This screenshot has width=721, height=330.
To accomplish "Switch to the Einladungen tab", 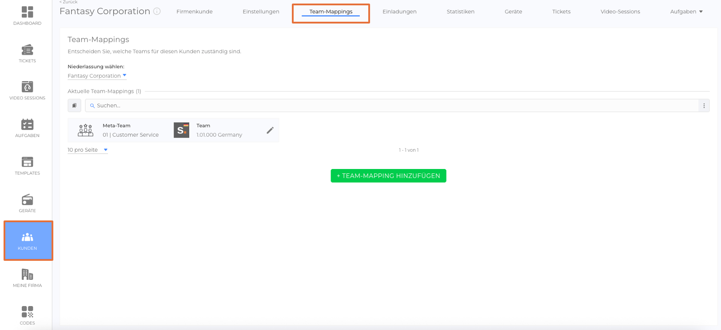I will (399, 12).
